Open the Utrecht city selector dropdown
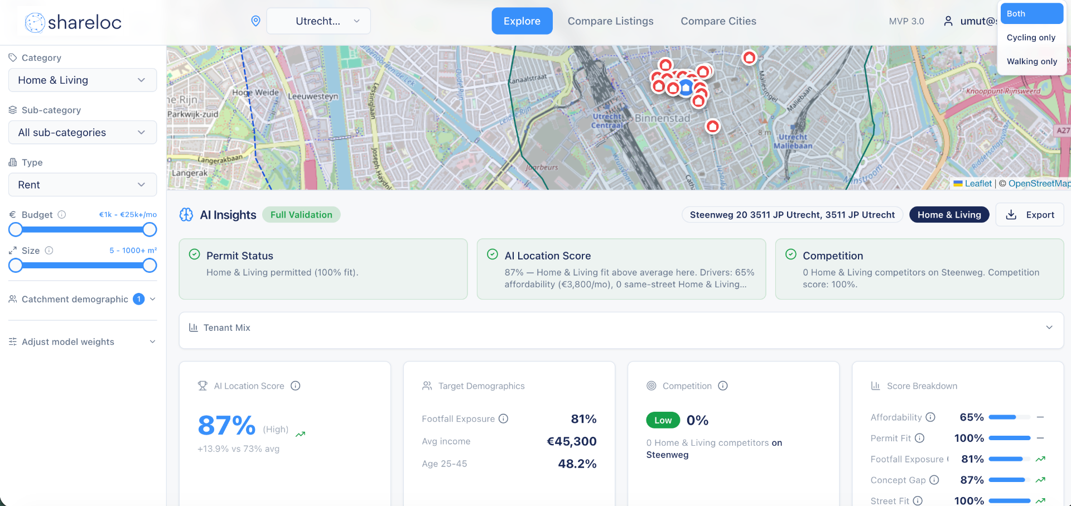The height and width of the screenshot is (506, 1071). 319,21
